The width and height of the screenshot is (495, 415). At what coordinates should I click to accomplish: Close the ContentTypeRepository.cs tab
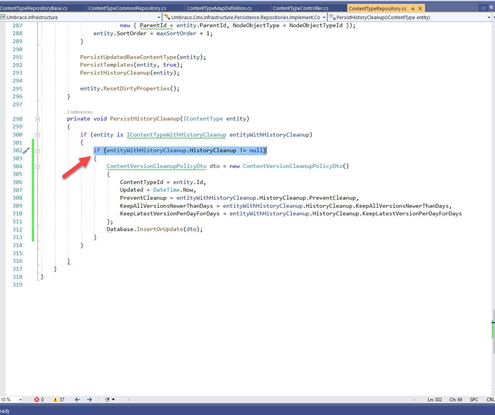point(420,8)
